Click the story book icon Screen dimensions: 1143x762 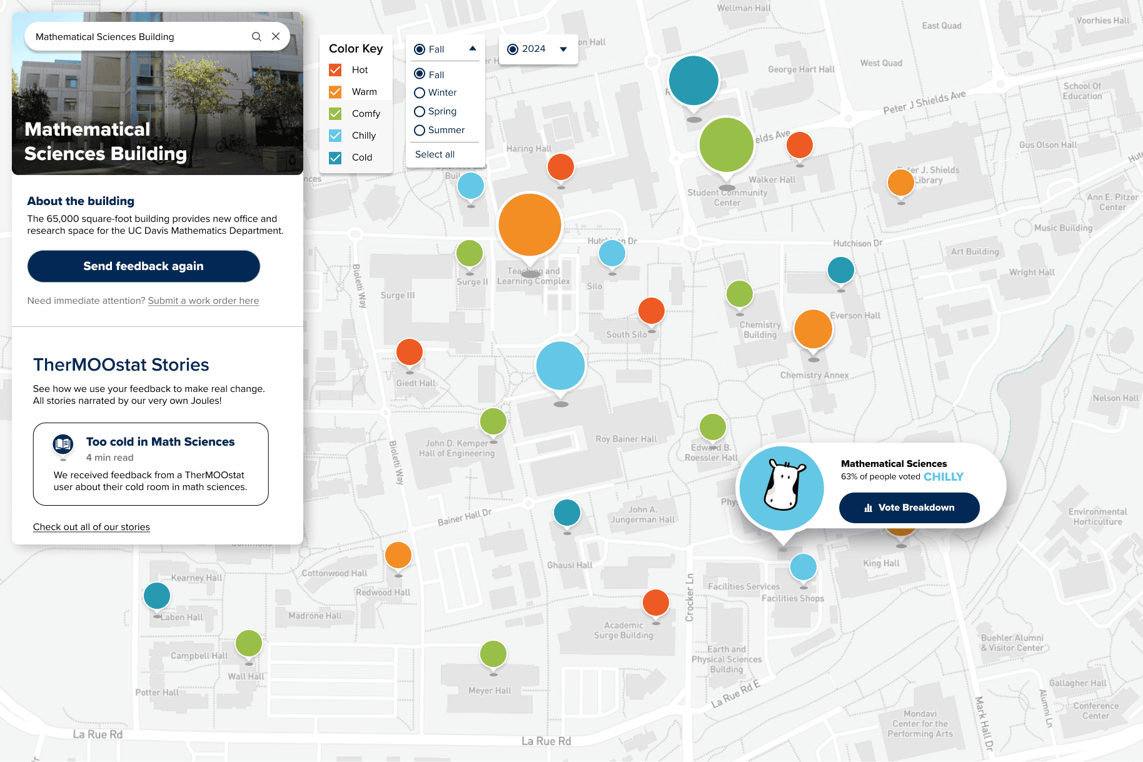tap(63, 445)
